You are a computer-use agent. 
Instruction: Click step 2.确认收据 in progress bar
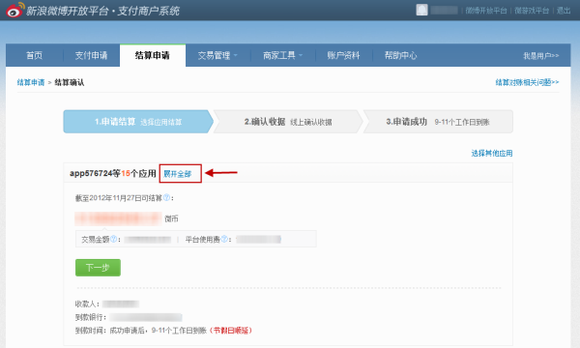[288, 122]
